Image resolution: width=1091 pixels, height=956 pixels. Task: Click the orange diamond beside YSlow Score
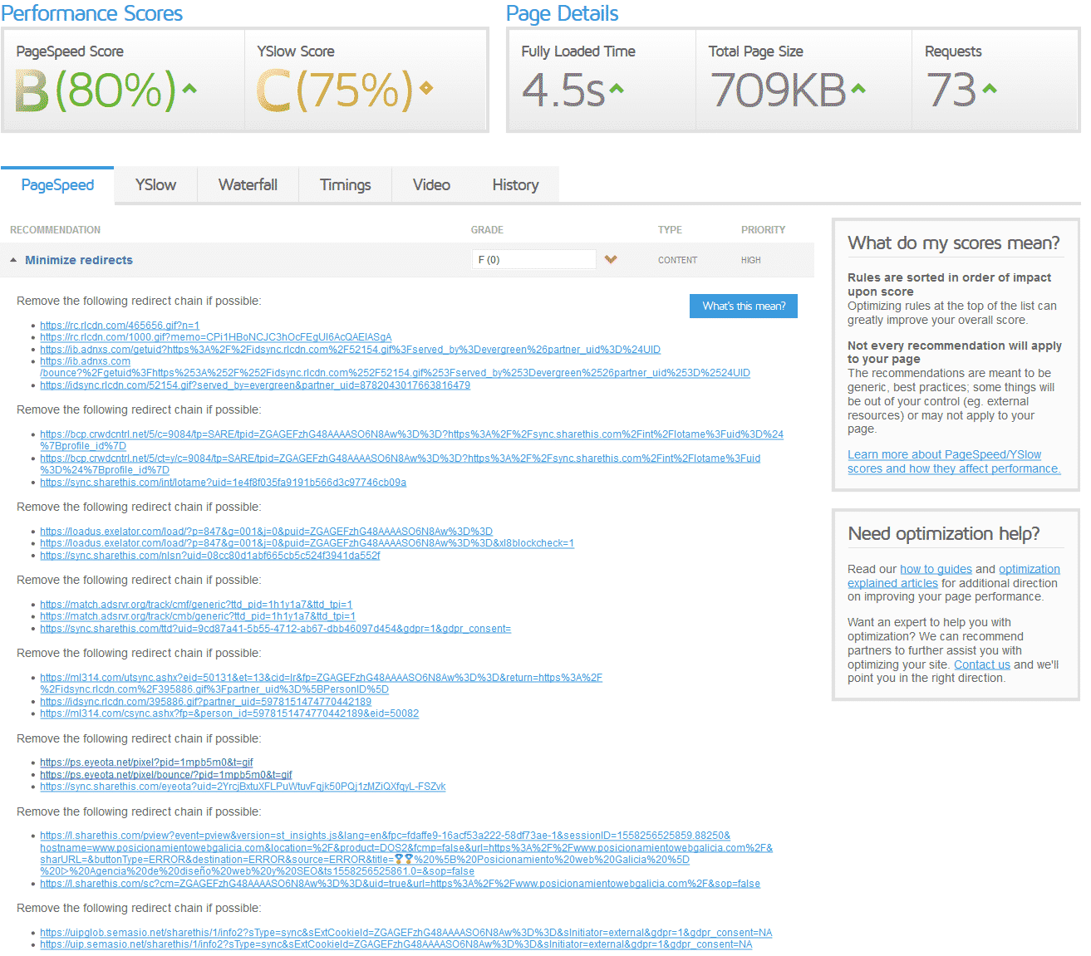click(x=426, y=87)
